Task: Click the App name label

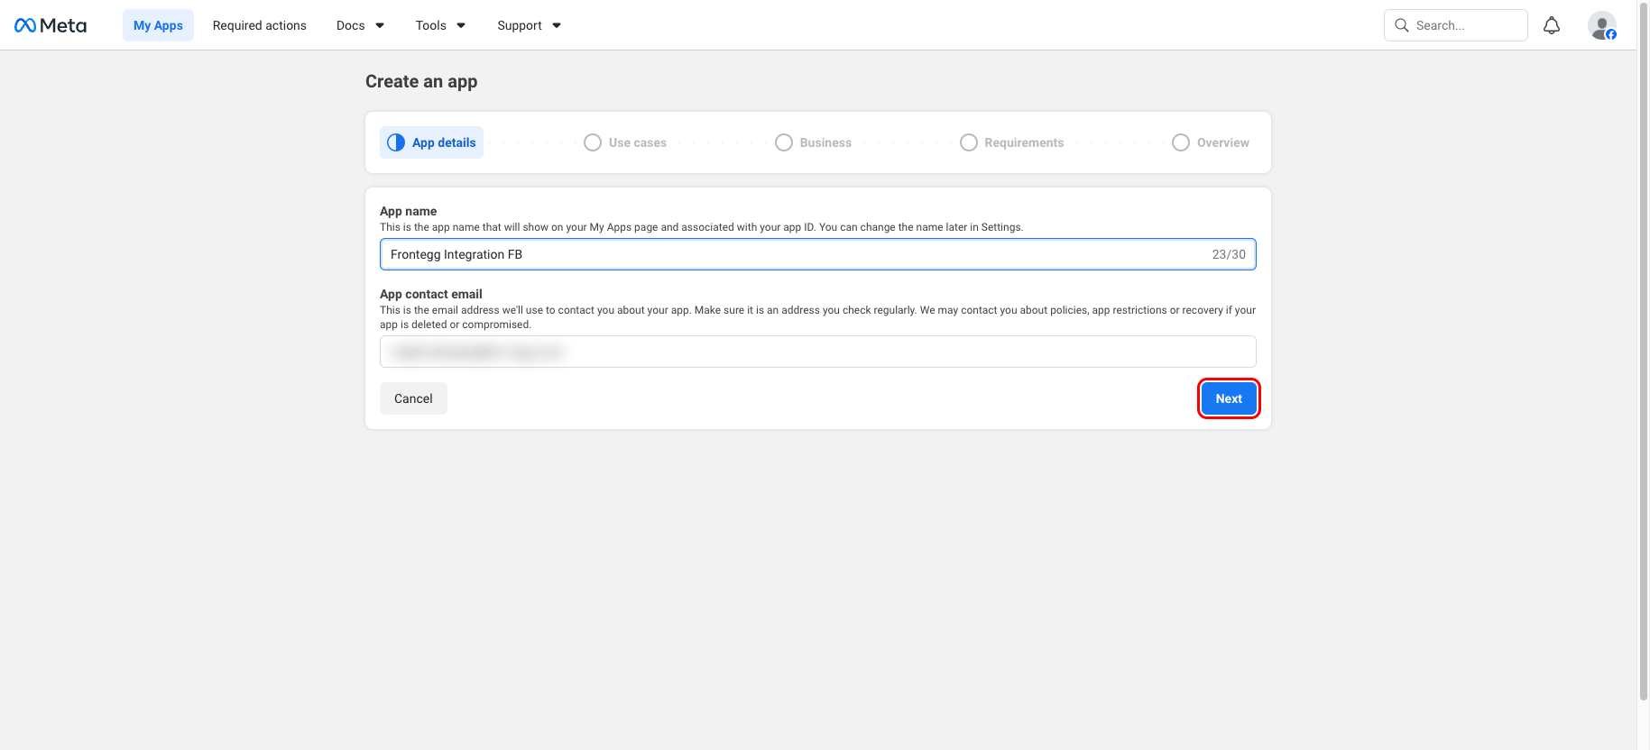Action: coord(408,211)
